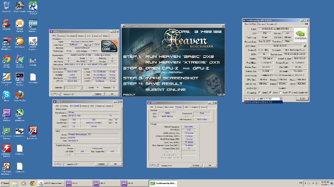The image size is (334, 187).
Task: Open About tab in CPU-Z memory timings window
Action: click(x=203, y=107)
